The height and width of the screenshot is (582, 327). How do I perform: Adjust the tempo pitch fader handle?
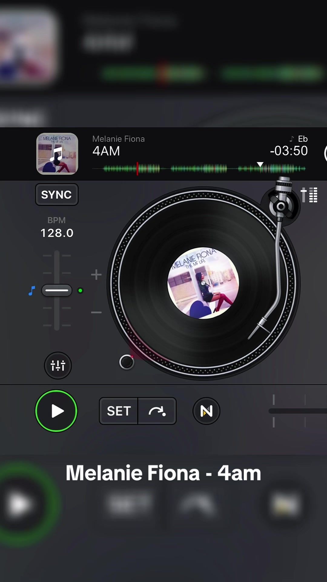coord(57,290)
